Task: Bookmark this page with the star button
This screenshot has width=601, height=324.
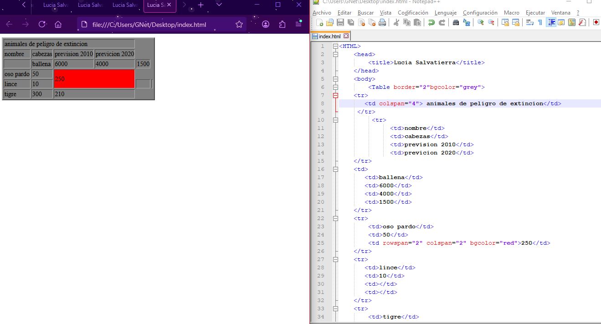Action: [239, 24]
